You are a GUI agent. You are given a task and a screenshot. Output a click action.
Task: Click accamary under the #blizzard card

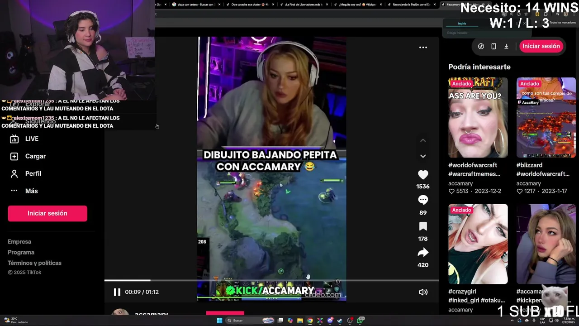coord(529,183)
